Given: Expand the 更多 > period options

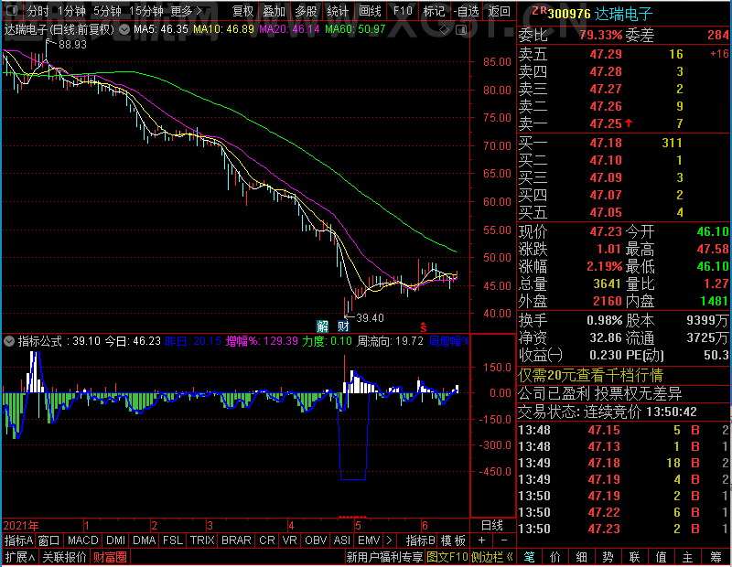Looking at the screenshot, I should point(186,11).
